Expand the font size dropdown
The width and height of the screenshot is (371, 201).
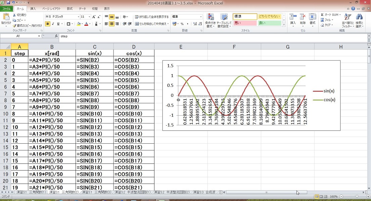[89, 17]
